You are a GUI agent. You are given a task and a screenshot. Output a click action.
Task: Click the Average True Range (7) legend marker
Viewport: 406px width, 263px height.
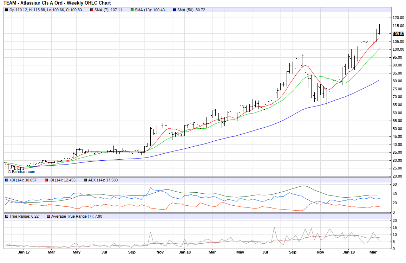(x=48, y=216)
